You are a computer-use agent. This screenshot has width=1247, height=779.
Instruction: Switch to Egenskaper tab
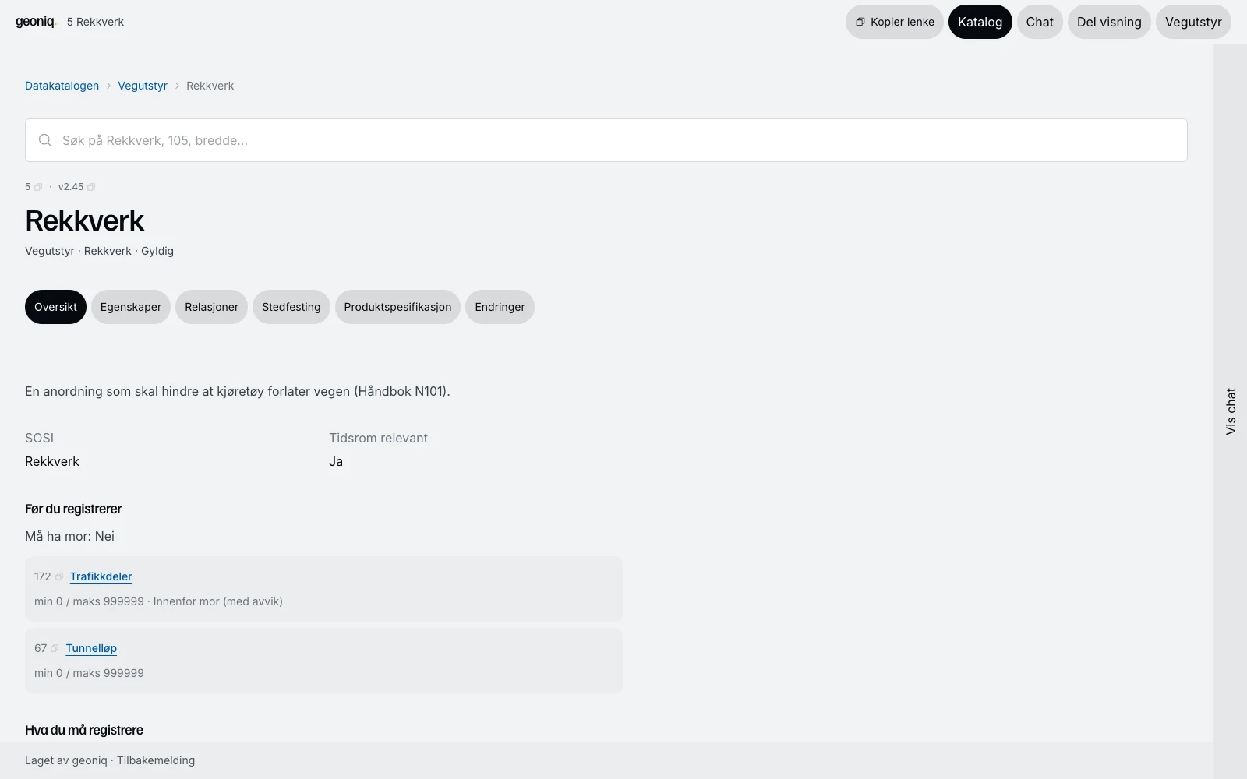click(x=131, y=307)
